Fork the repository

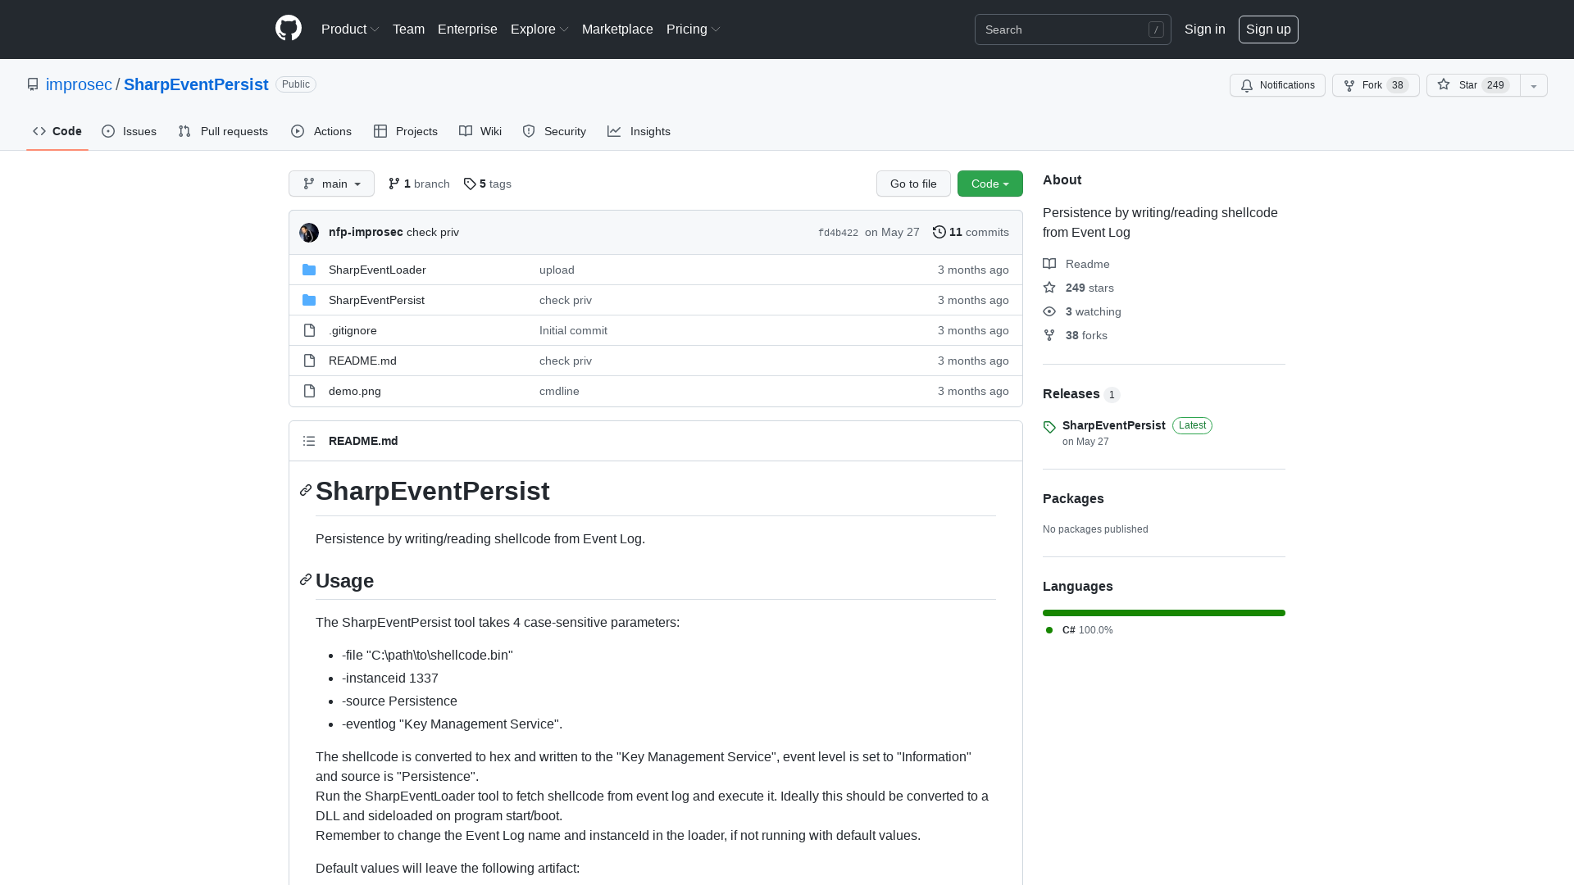click(x=1376, y=85)
